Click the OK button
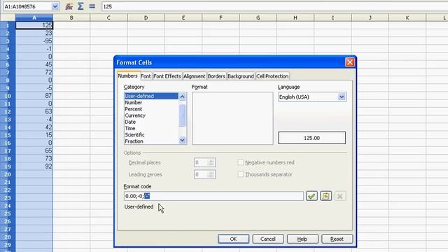448x252 pixels. (x=233, y=239)
